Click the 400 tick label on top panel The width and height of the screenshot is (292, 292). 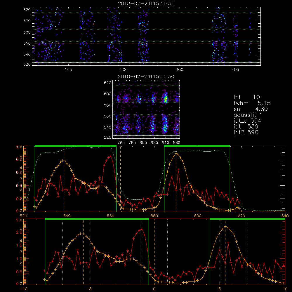[235, 70]
